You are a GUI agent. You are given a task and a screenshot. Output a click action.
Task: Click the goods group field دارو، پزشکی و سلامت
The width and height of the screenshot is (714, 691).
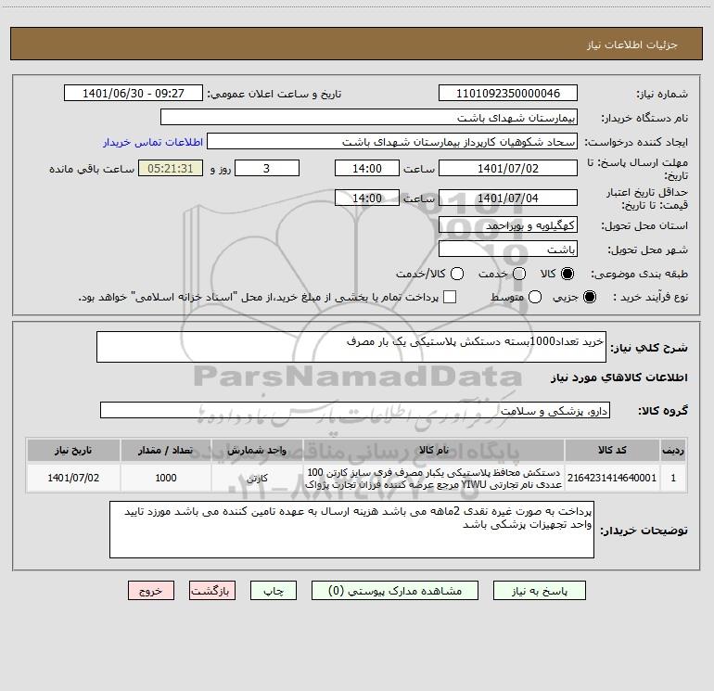coord(355,410)
